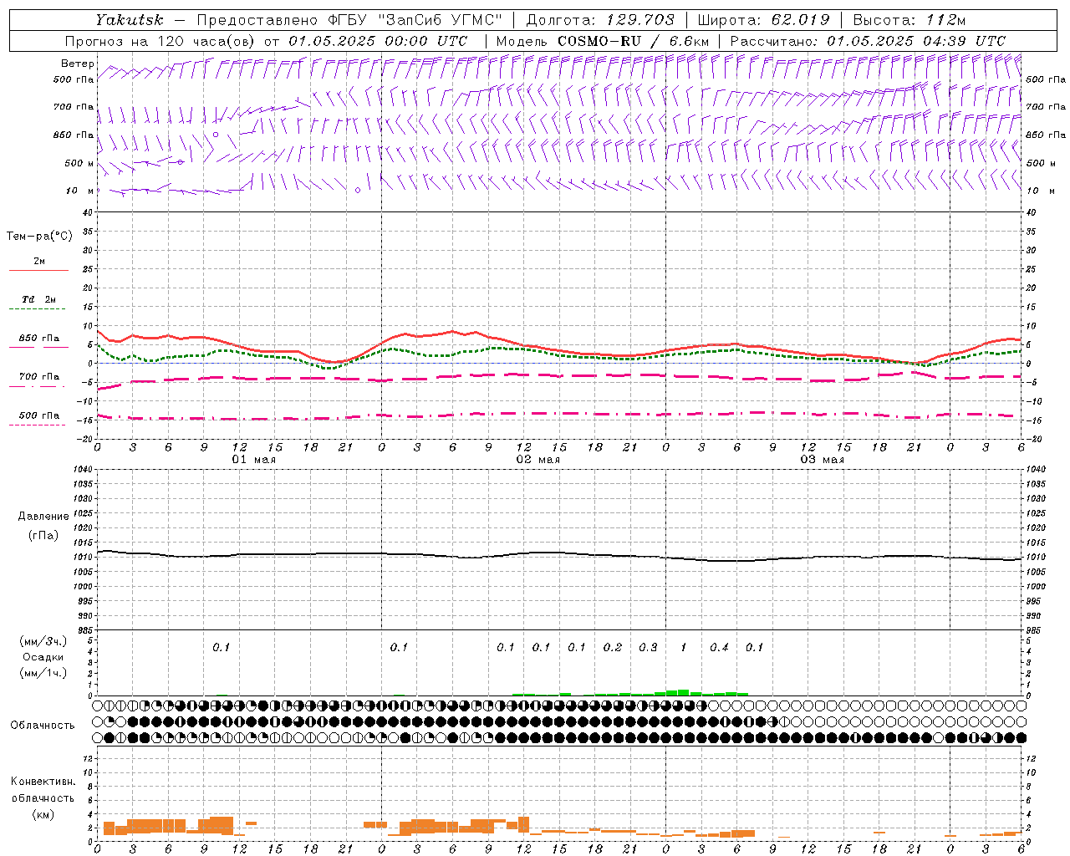Image resolution: width=1070 pixels, height=856 pixels.
Task: Click the 'Широта: 62.019' latitude field
Action: [x=763, y=20]
